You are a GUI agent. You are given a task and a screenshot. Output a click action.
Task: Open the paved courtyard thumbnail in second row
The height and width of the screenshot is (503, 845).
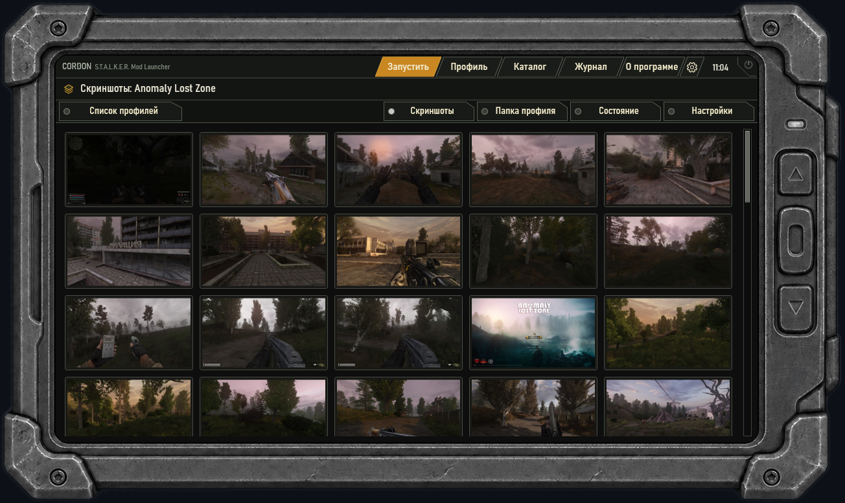pos(264,251)
